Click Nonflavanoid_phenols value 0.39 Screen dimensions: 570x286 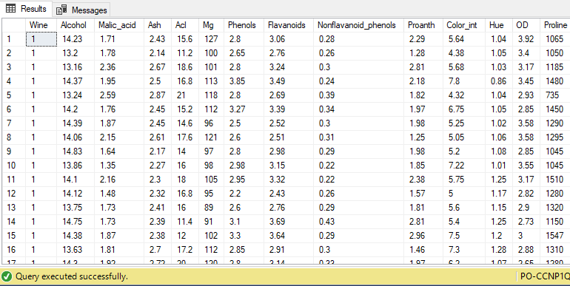pyautogui.click(x=326, y=95)
